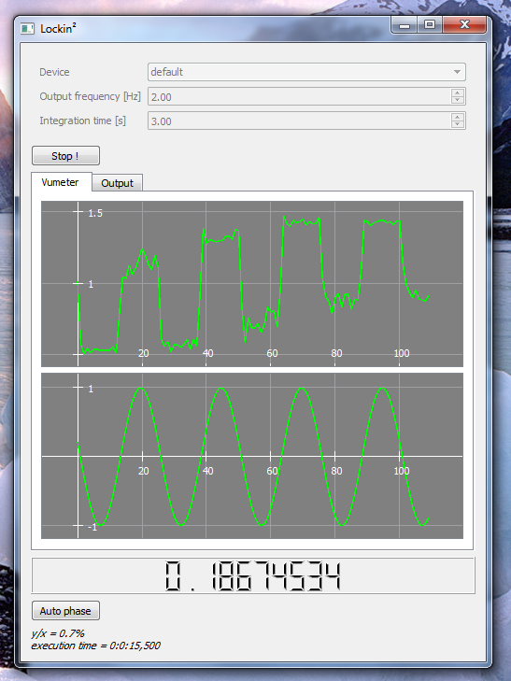
Task: Click the upper input signal plot
Action: (252, 284)
